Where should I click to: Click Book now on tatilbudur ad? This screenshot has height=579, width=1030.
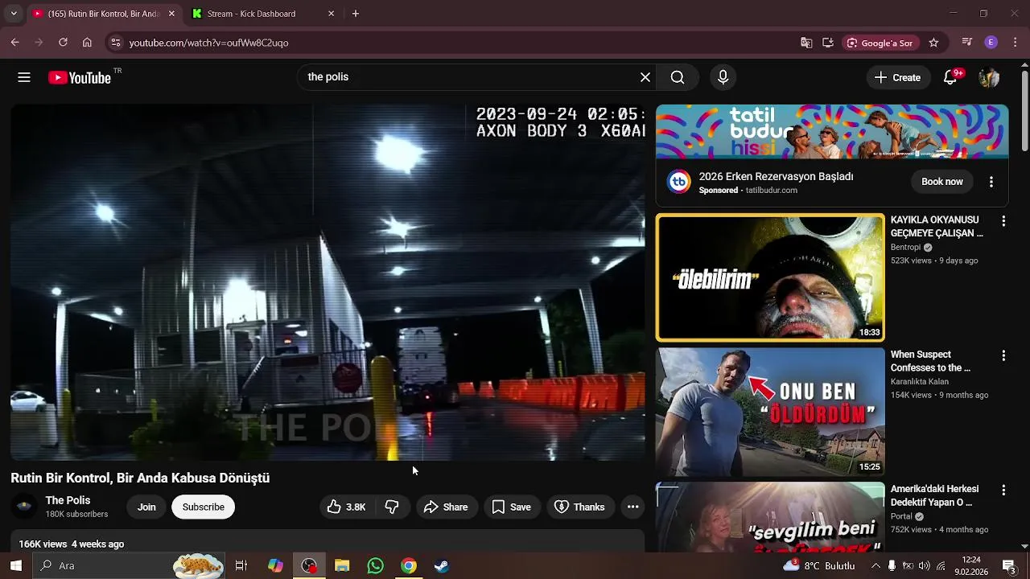coord(941,182)
